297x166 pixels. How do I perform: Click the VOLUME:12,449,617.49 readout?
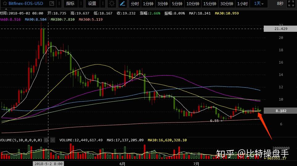[x=81, y=140]
